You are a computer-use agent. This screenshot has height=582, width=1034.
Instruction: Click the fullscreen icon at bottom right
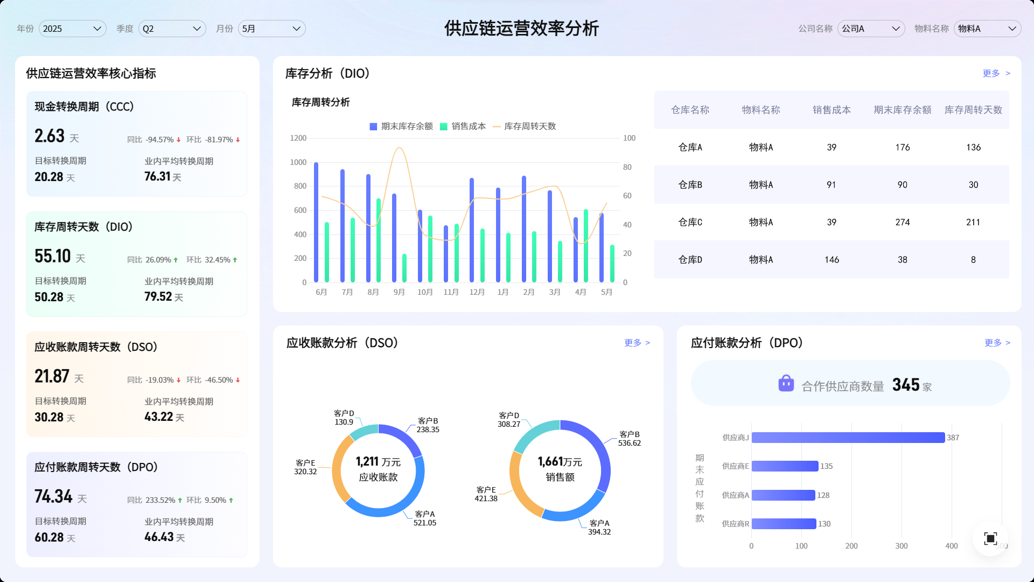[x=990, y=538]
